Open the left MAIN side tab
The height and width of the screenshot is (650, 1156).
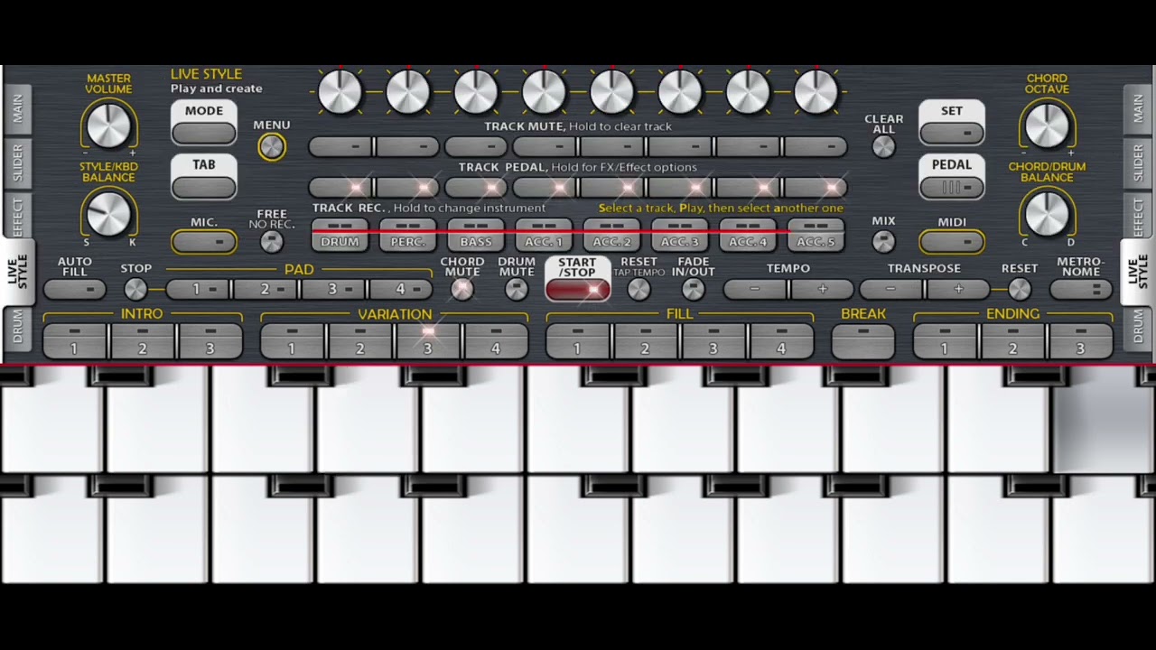pos(17,108)
